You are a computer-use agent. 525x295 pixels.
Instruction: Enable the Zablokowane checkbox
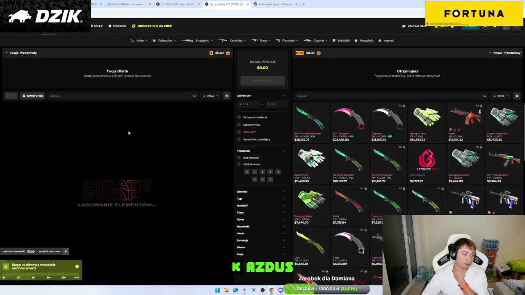pos(239,164)
